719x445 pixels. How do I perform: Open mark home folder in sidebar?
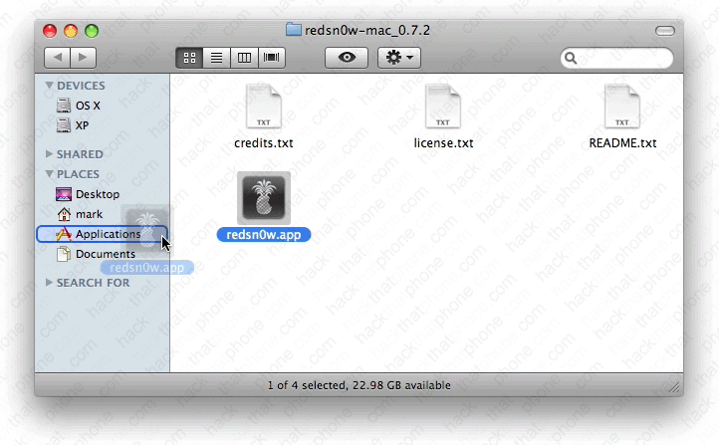89,214
